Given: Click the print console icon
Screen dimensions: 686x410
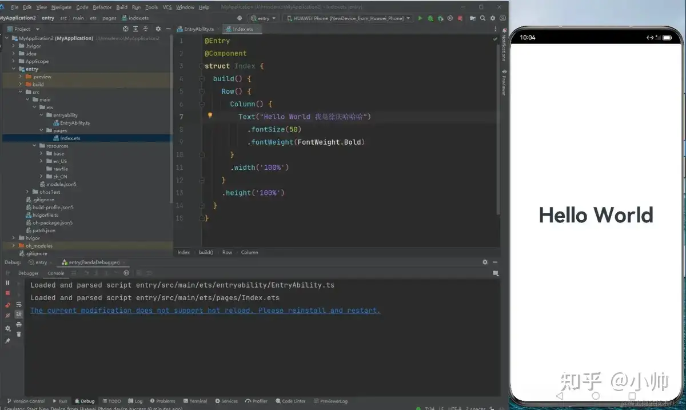Looking at the screenshot, I should pyautogui.click(x=19, y=324).
